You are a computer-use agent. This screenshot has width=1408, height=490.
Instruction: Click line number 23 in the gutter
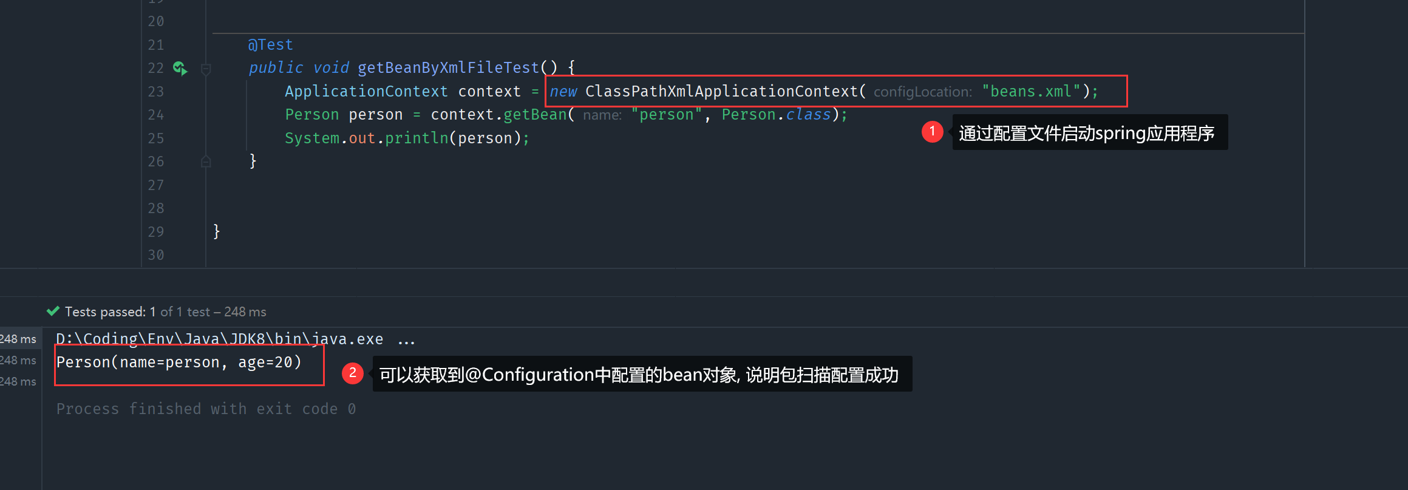pyautogui.click(x=156, y=92)
